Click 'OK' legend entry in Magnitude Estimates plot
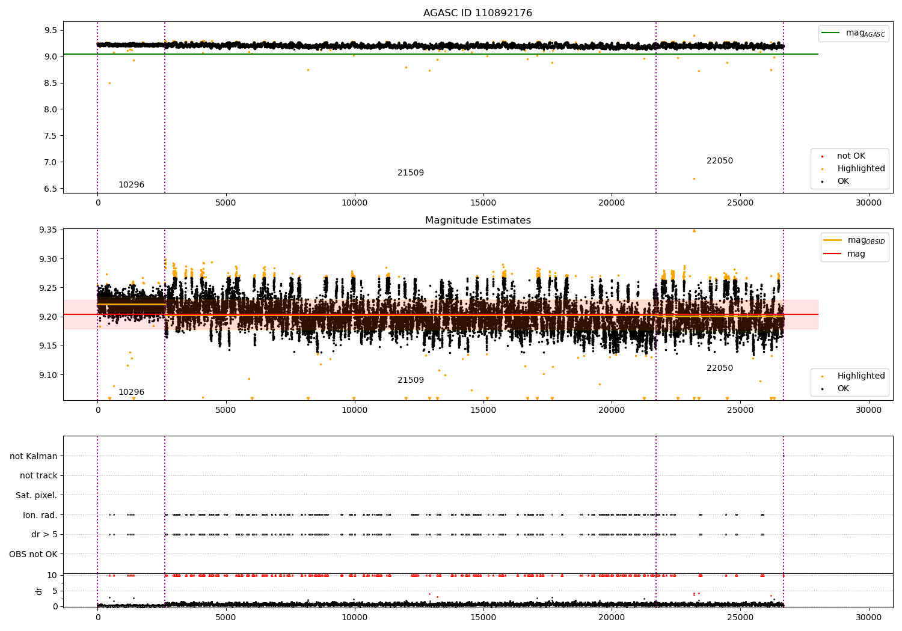 843,389
